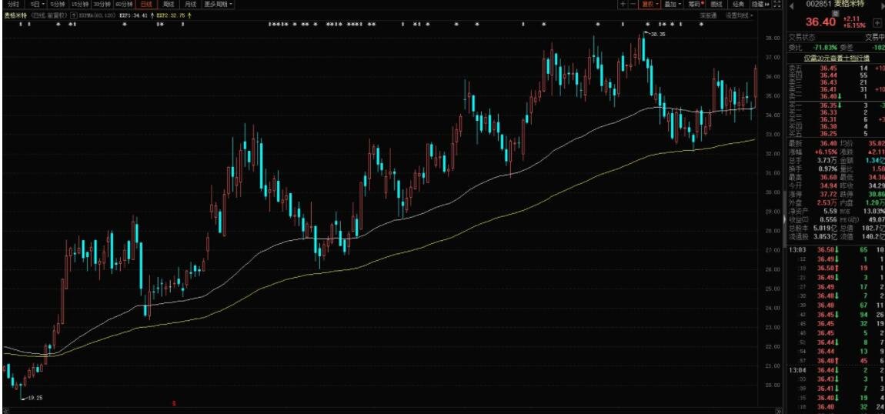Click the 委比 value -71.83%
Image resolution: width=885 pixels, height=414 pixels.
[x=826, y=48]
